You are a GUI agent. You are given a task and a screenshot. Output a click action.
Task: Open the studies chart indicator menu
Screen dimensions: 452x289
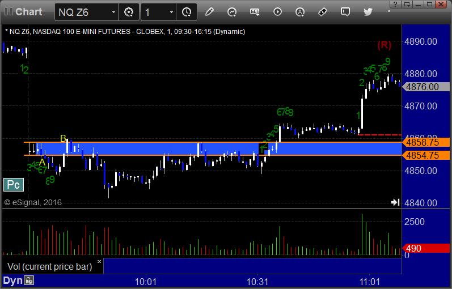pos(232,12)
